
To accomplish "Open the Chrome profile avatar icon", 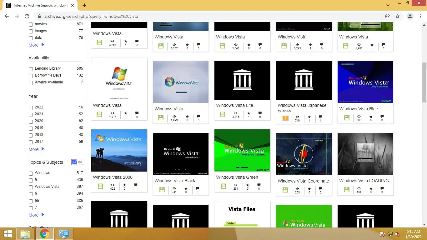I will (410, 16).
